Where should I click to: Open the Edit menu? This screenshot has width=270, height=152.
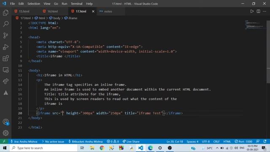(21, 4)
